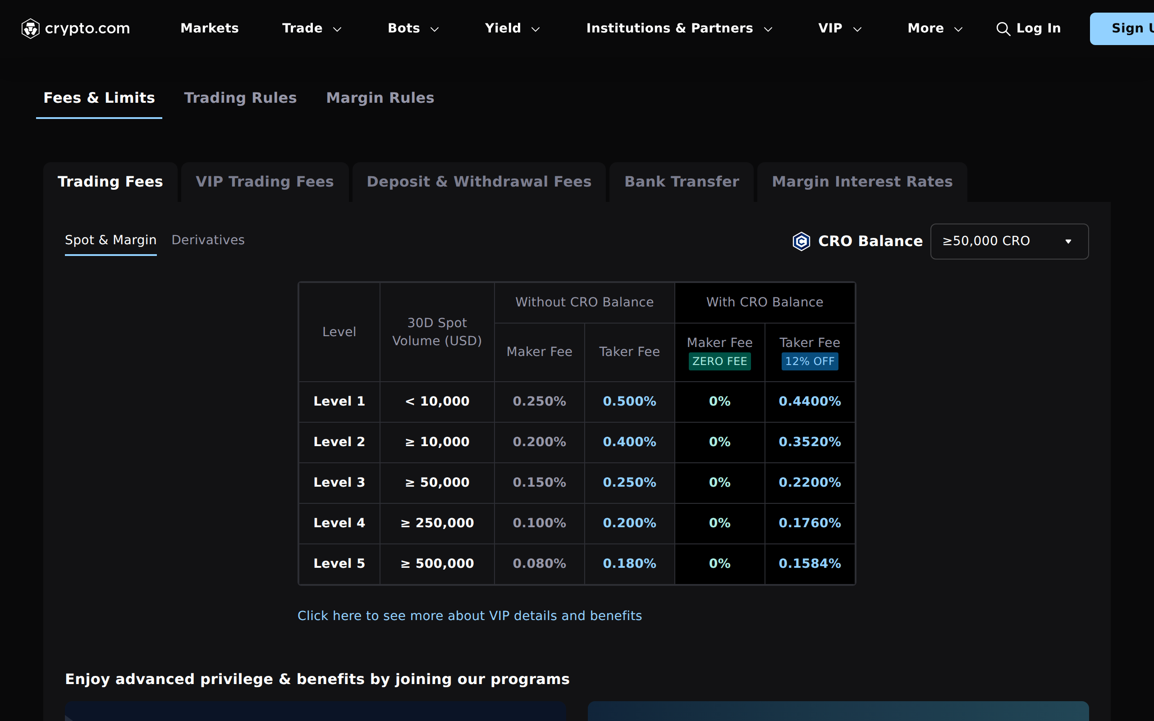This screenshot has width=1154, height=721.
Task: Expand Institutions & Partners menu
Action: [x=679, y=28]
